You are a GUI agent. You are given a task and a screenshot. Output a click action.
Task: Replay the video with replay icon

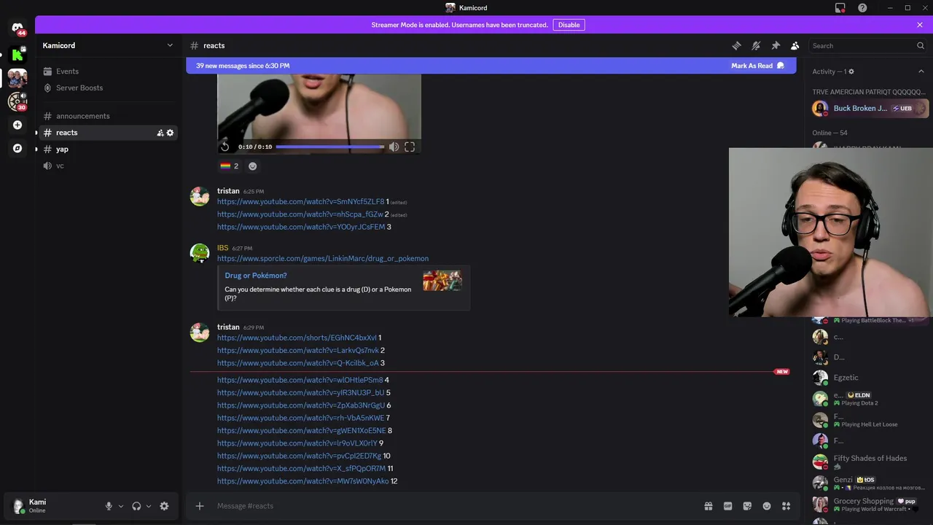coord(225,147)
